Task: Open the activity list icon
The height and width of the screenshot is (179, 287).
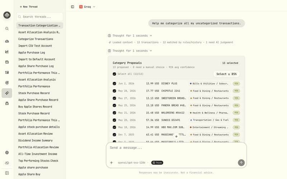Action: pos(7,72)
